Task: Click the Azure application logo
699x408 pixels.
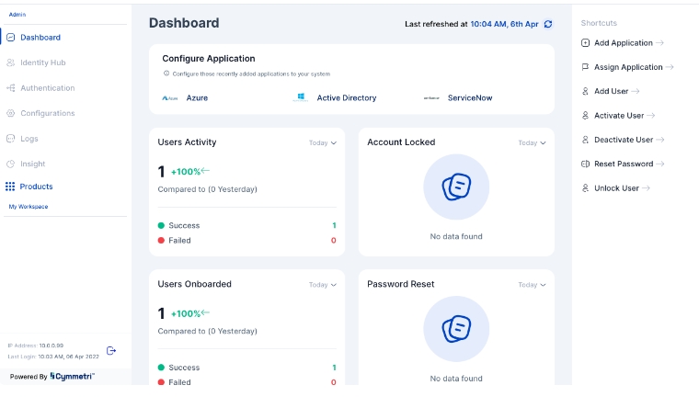Action: [x=170, y=97]
